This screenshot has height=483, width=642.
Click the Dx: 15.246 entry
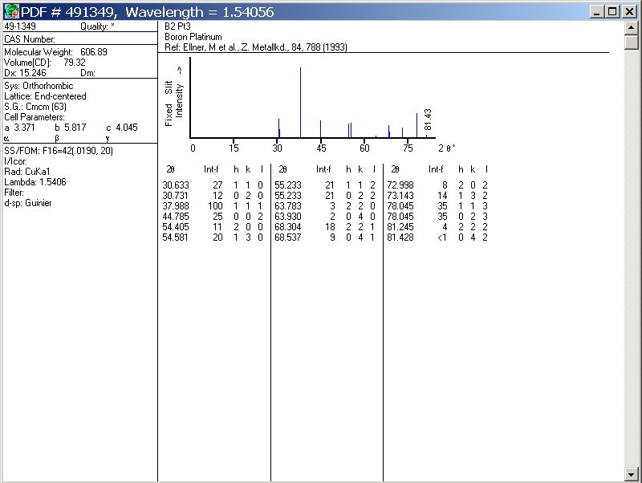(x=25, y=73)
